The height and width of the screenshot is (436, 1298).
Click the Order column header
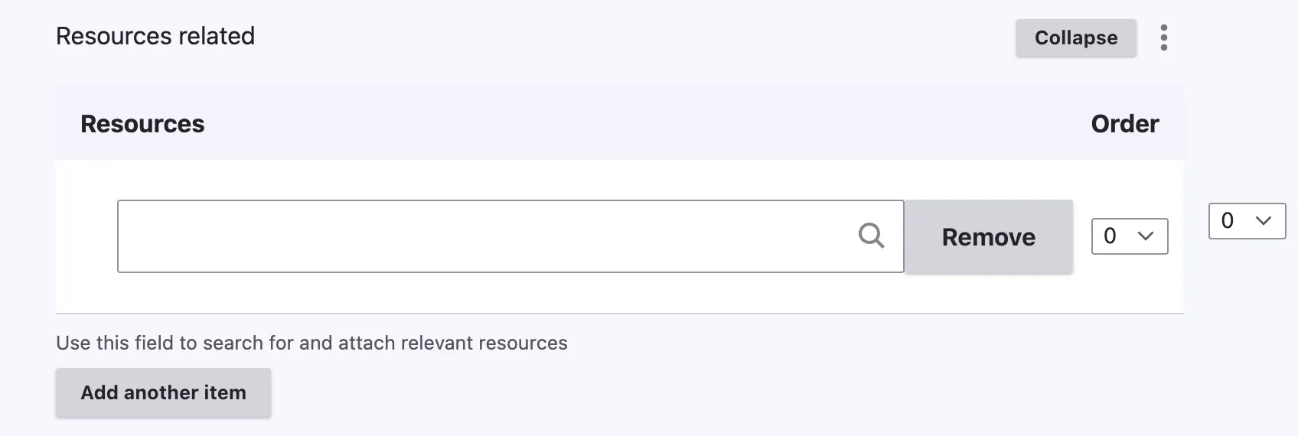1124,124
